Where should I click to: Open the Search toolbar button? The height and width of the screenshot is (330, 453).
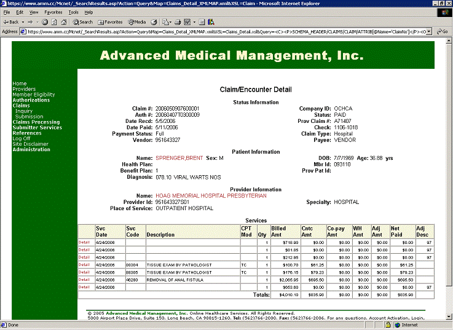(x=82, y=22)
